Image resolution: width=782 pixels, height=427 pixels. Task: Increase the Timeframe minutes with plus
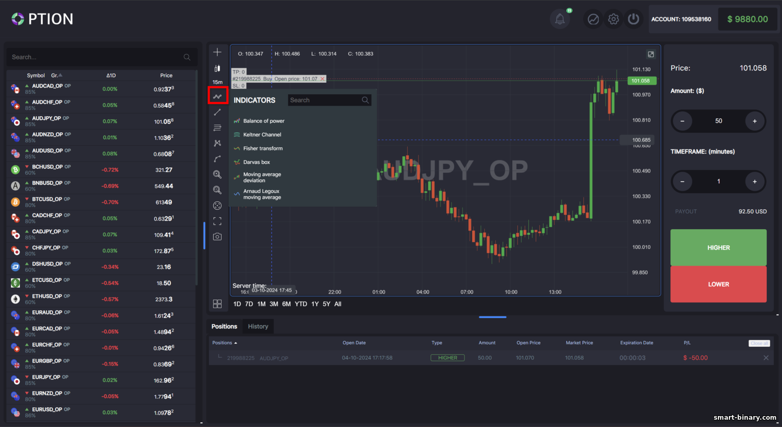click(x=754, y=182)
